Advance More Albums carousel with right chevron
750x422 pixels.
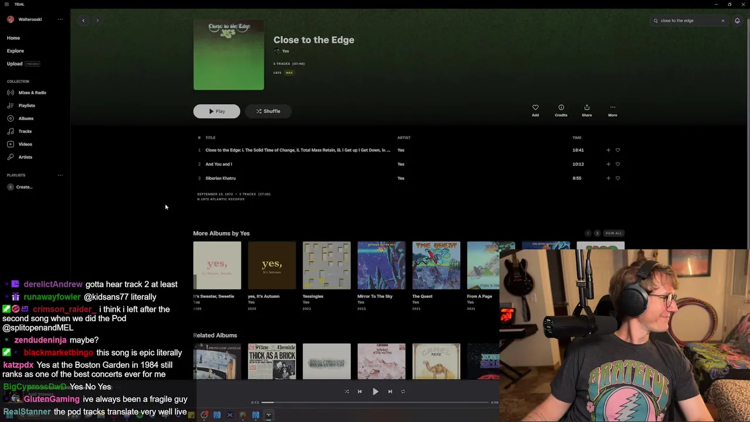coord(597,233)
